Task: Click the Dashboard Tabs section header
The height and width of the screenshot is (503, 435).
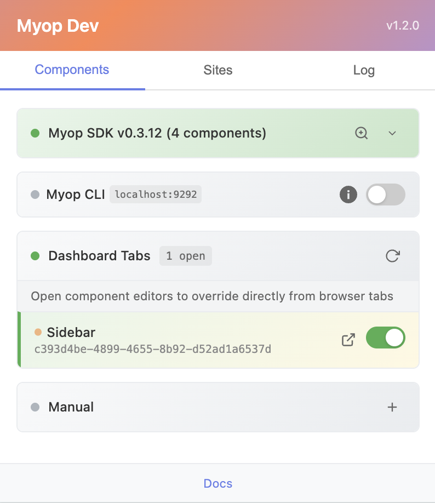Action: [x=99, y=256]
